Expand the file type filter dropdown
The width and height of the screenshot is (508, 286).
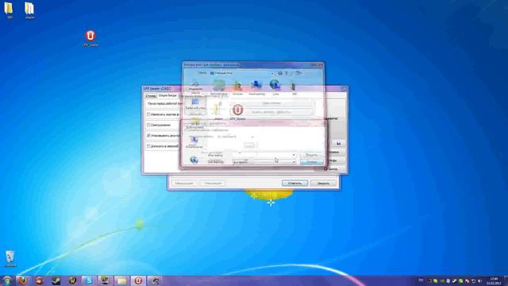(294, 162)
